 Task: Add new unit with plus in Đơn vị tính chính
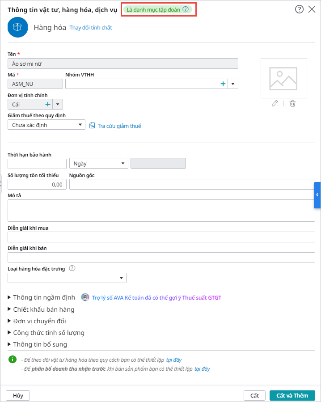click(x=47, y=104)
